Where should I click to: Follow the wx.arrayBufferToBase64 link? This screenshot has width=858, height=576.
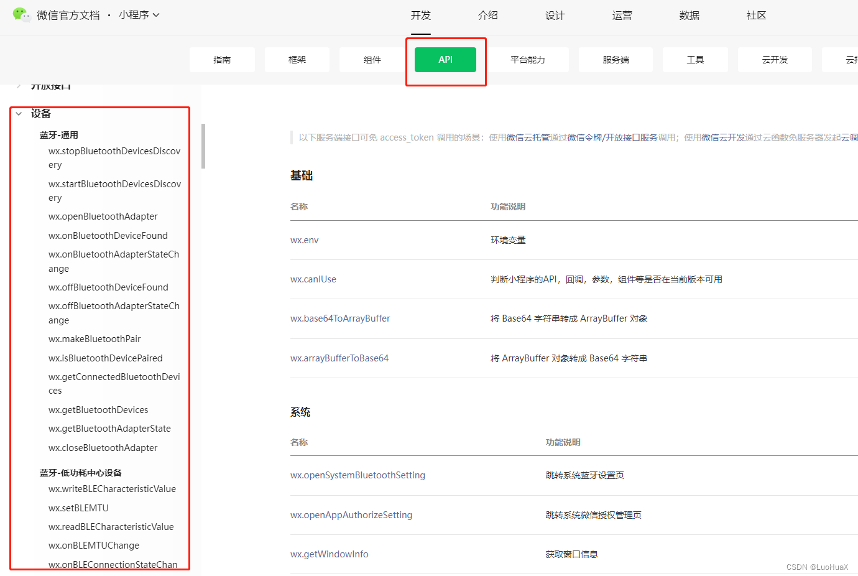pyautogui.click(x=339, y=358)
